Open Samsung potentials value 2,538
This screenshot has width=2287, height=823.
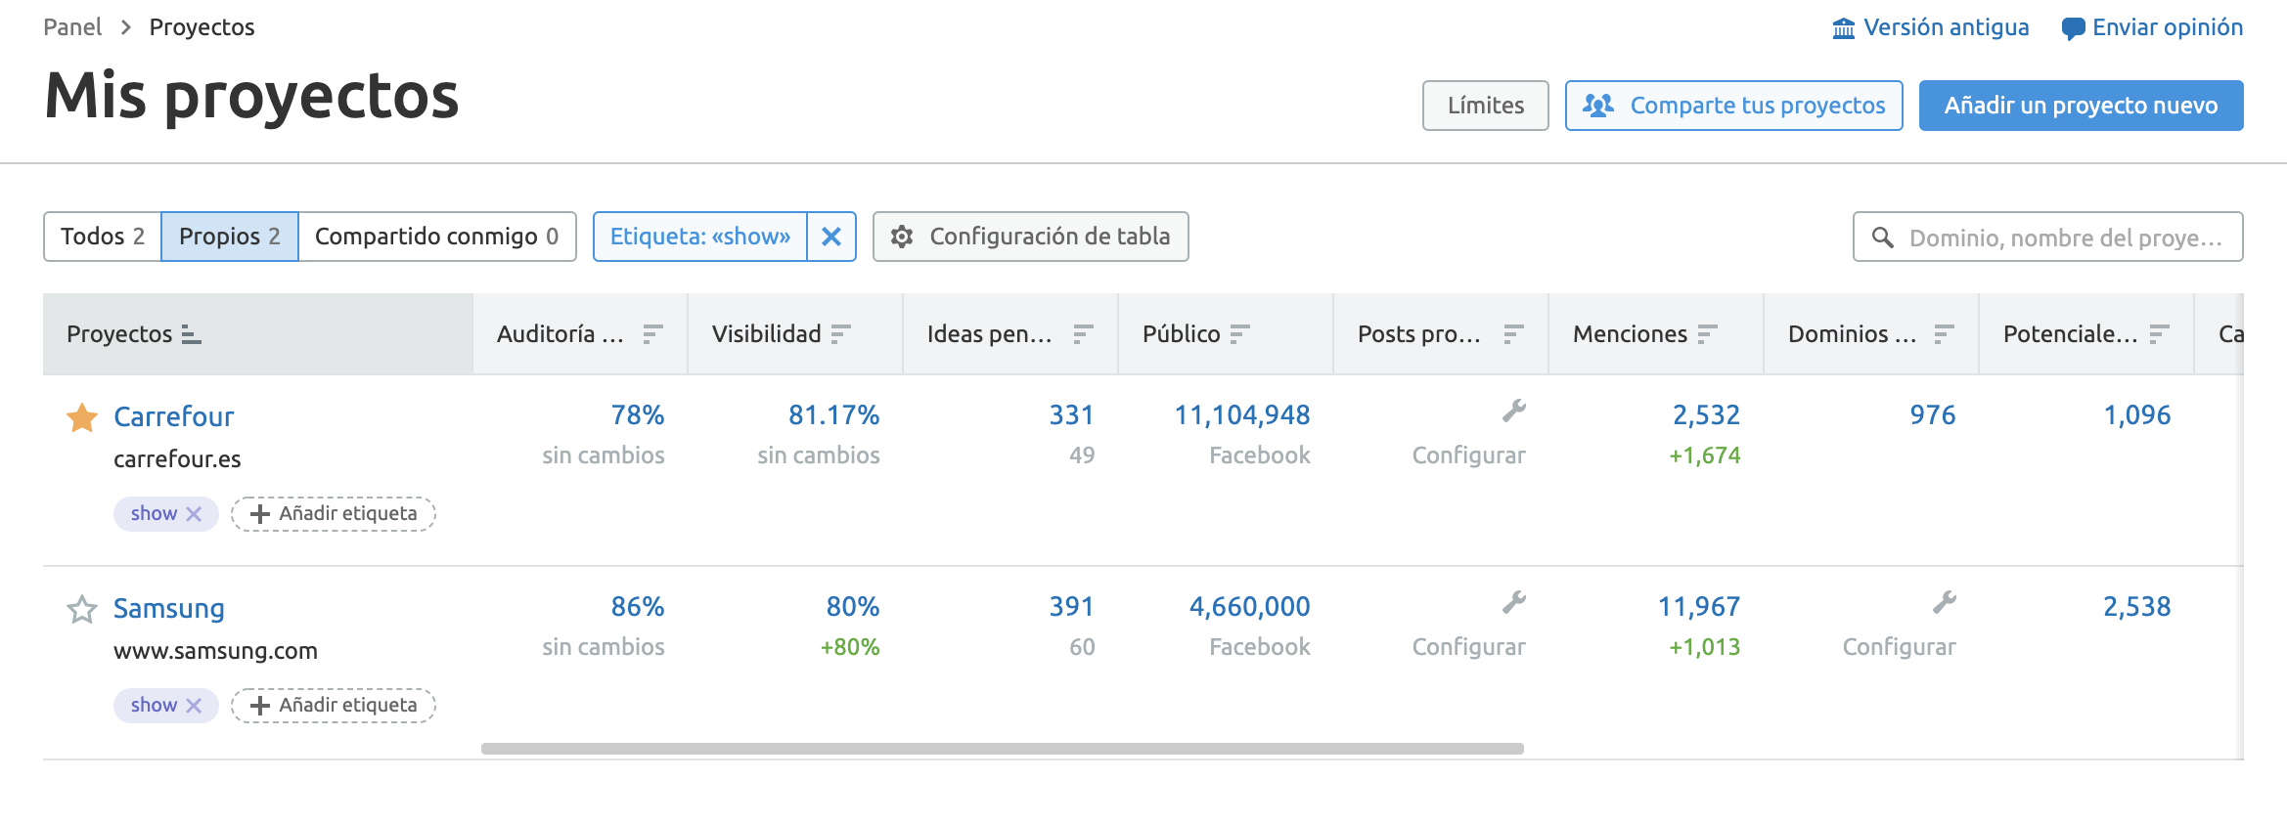click(2137, 607)
